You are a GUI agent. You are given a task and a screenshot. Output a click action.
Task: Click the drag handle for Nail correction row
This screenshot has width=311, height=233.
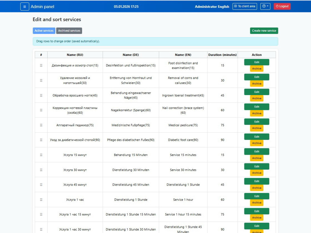[41, 110]
